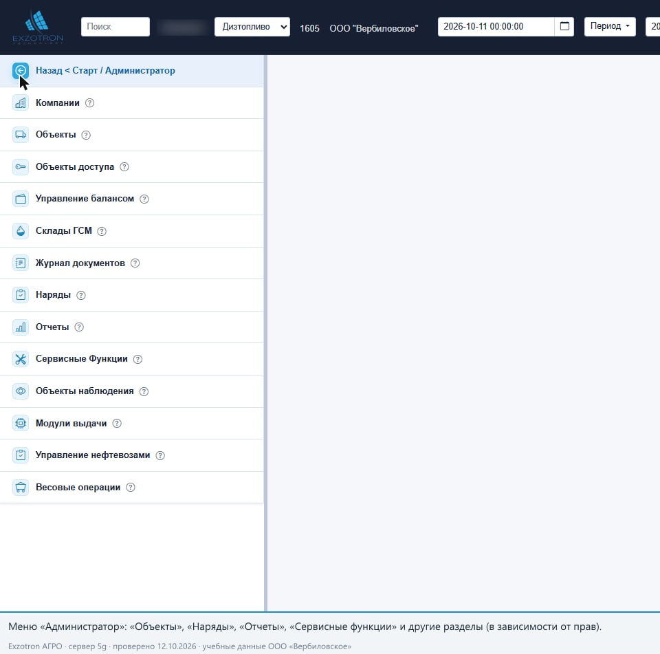Screen dimensions: 660x654
Task: Click the Модули выдачи chip icon
Action: (x=20, y=423)
